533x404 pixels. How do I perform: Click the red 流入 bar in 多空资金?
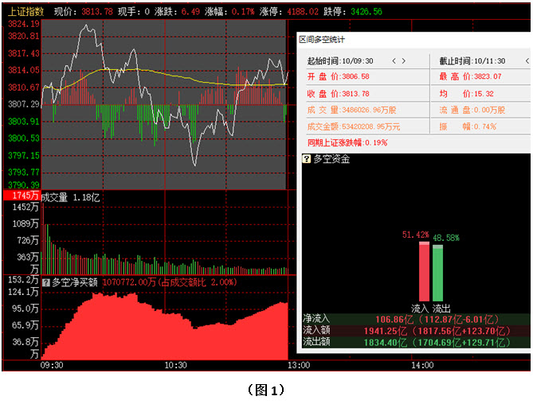(424, 271)
